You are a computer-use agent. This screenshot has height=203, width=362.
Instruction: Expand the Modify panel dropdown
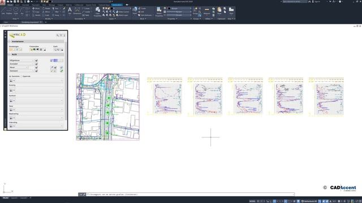tap(49, 19)
